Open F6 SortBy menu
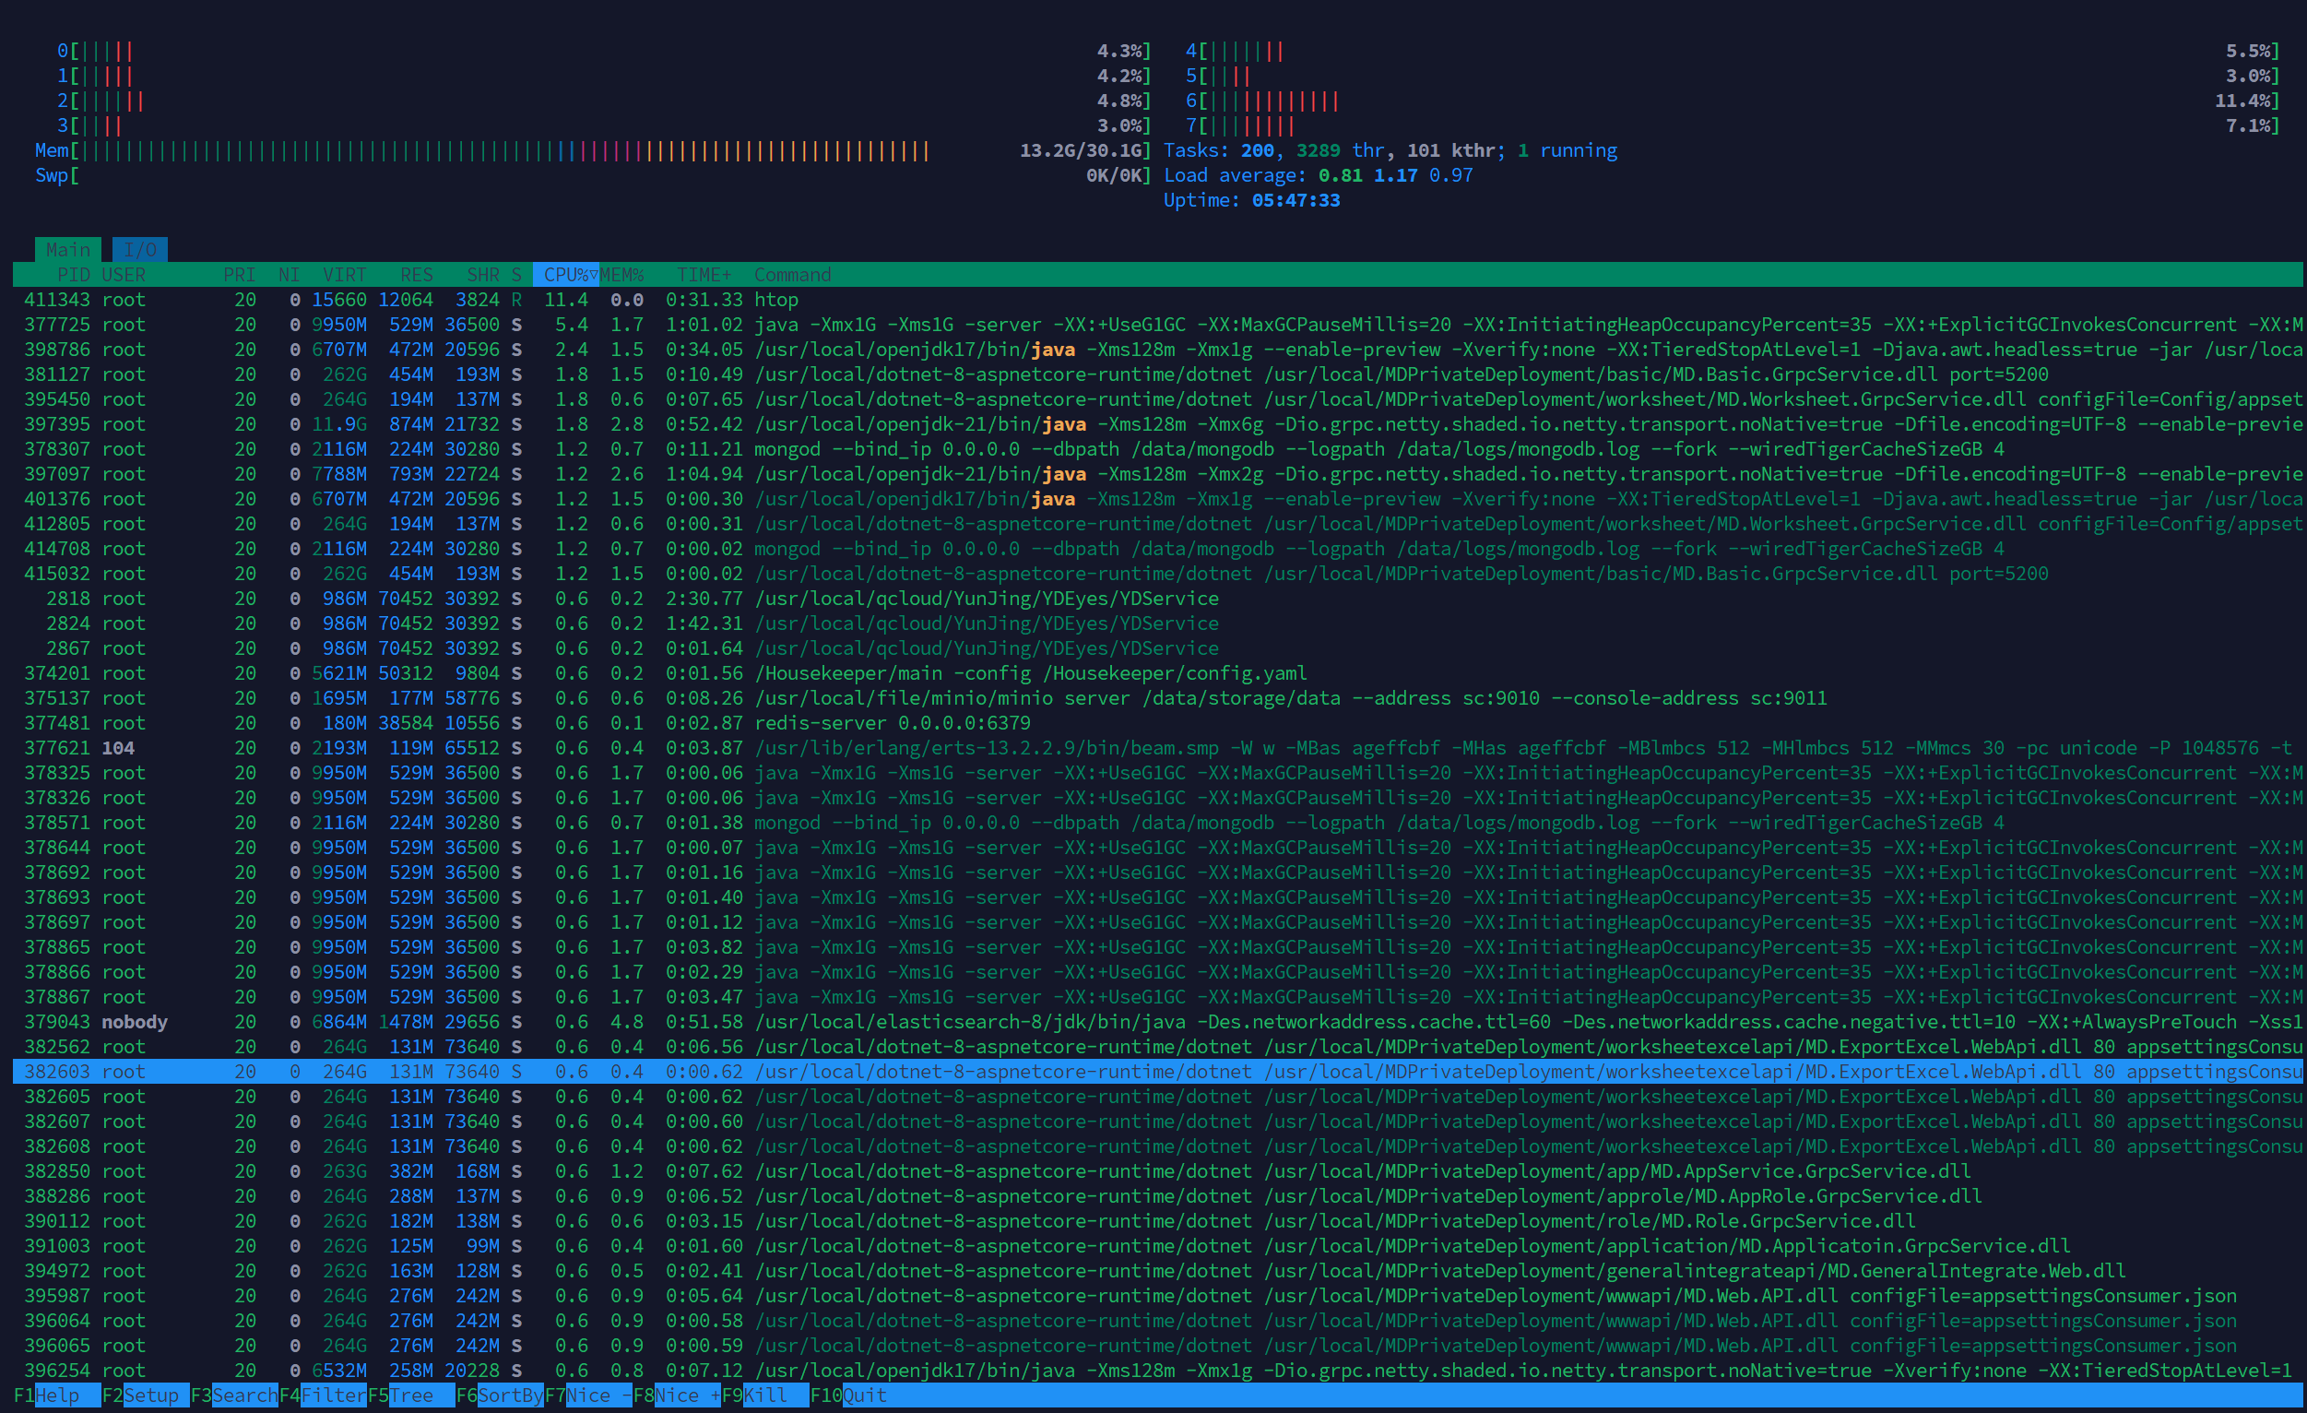The height and width of the screenshot is (1413, 2307). [x=500, y=1395]
